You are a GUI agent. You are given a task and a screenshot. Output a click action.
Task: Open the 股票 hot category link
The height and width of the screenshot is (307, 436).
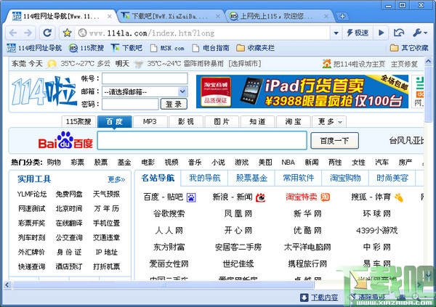pos(101,162)
